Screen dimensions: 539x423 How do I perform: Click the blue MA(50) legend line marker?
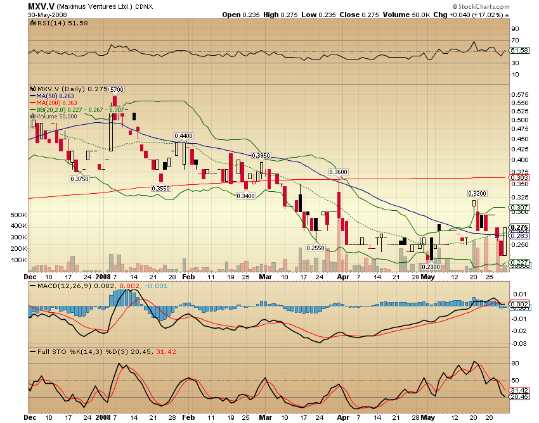pos(33,96)
